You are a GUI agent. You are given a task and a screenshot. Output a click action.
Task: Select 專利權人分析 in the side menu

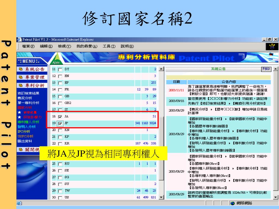[x=28, y=122]
